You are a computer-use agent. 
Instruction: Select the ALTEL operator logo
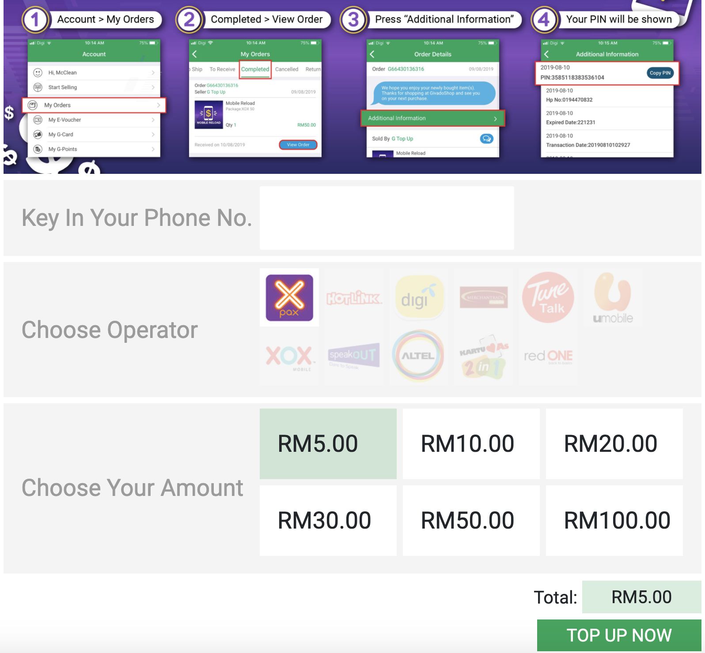click(419, 357)
